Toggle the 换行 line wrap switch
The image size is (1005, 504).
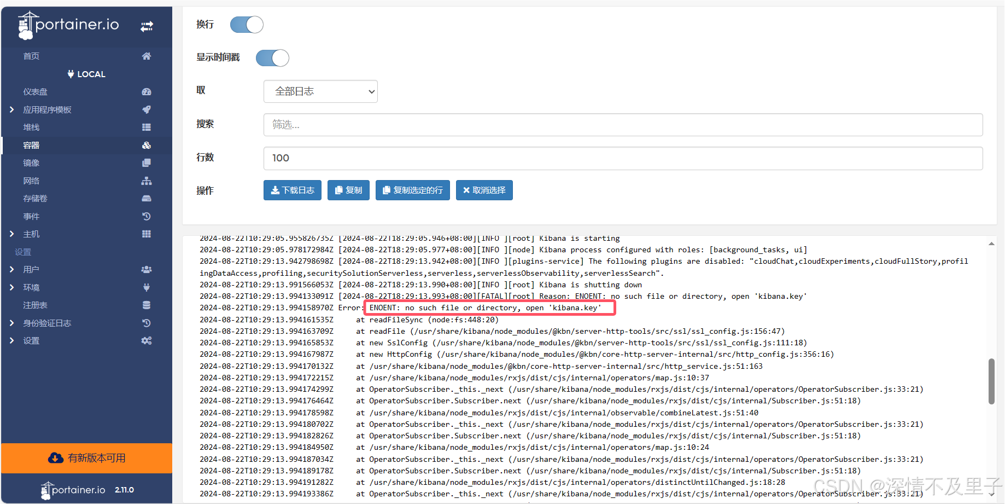(x=247, y=25)
